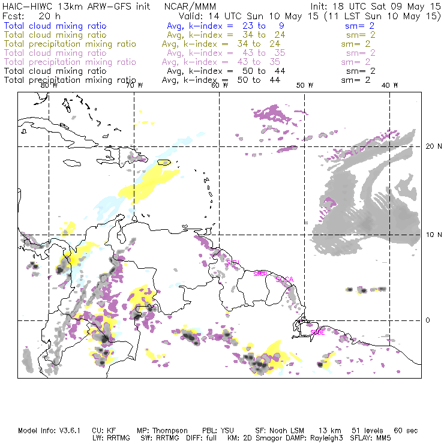Select the SFLAY: MM5 label
Screen dimensions: 444x444
coord(370,438)
